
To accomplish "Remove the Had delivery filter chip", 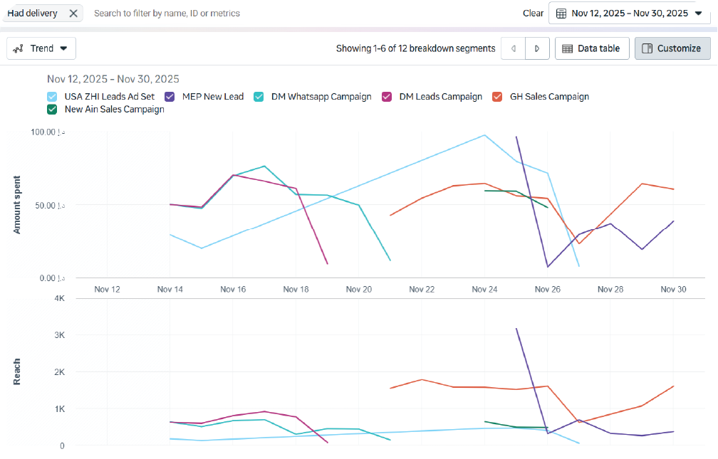I will pos(73,14).
